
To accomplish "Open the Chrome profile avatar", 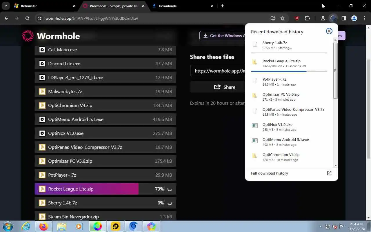I will pos(354,18).
